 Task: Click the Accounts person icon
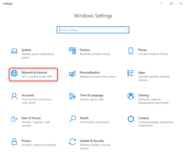pyautogui.click(x=14, y=96)
